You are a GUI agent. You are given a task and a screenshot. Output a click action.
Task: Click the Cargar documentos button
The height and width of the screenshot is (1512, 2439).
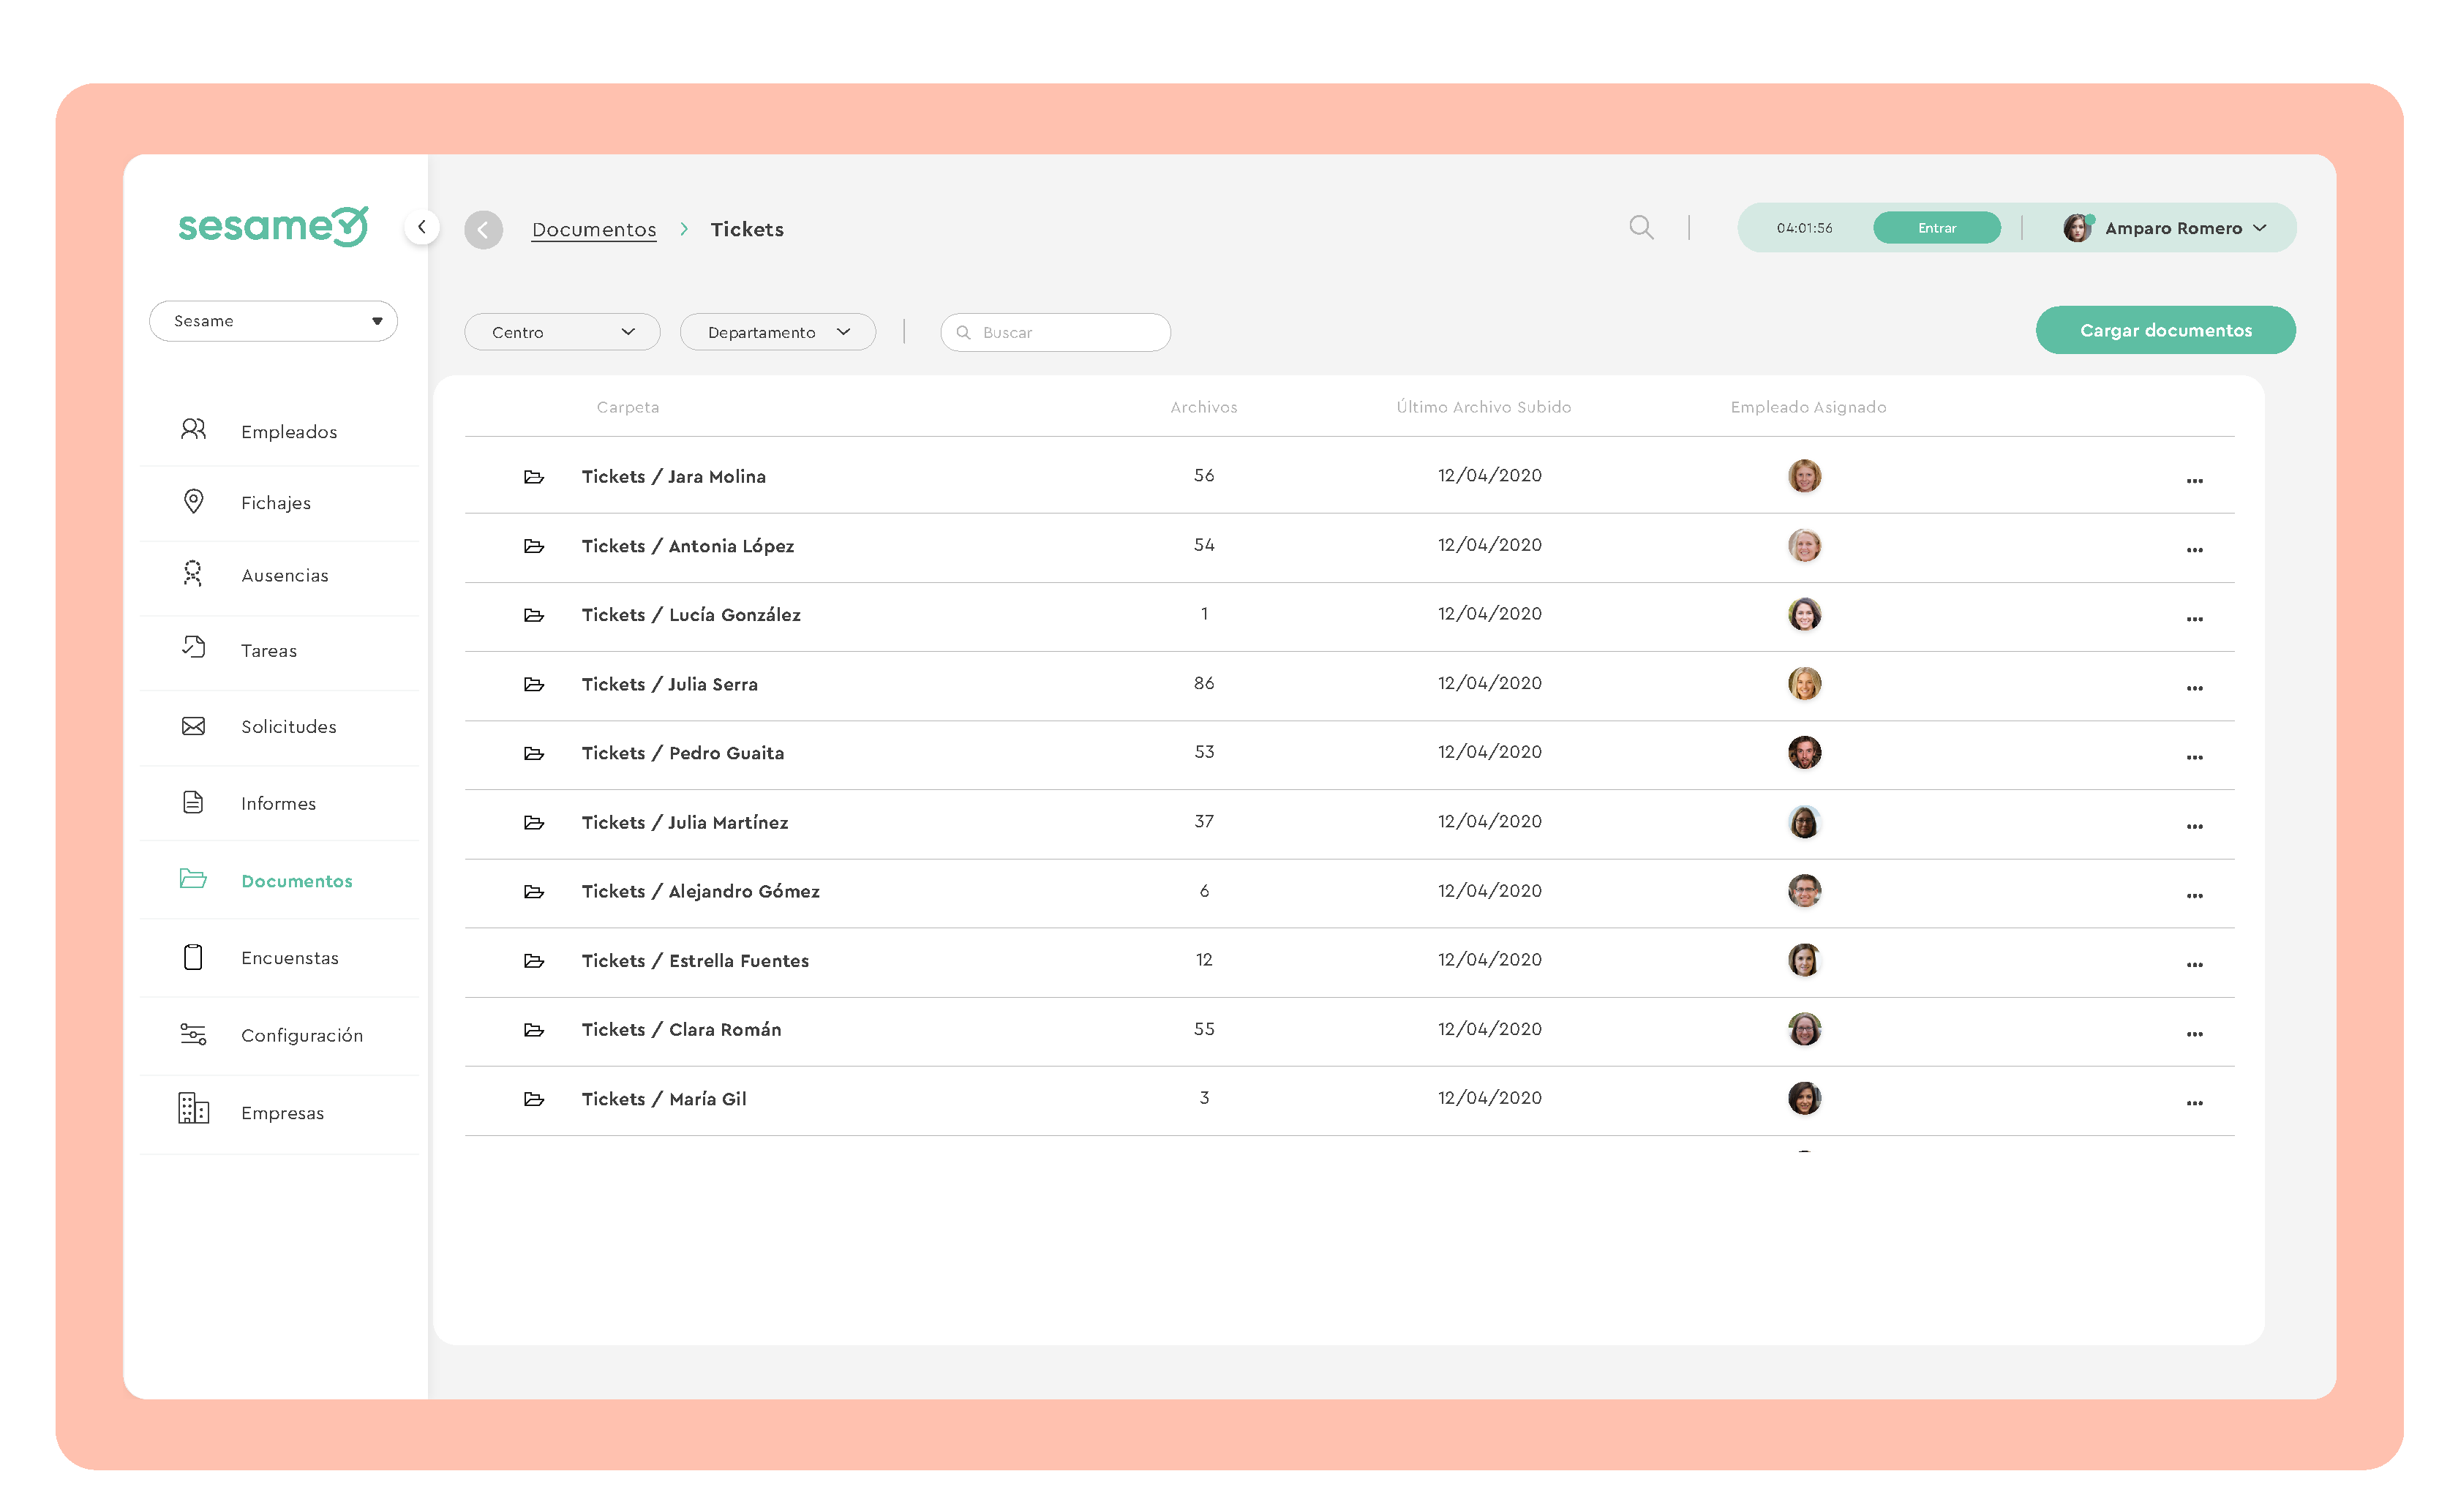coord(2165,330)
